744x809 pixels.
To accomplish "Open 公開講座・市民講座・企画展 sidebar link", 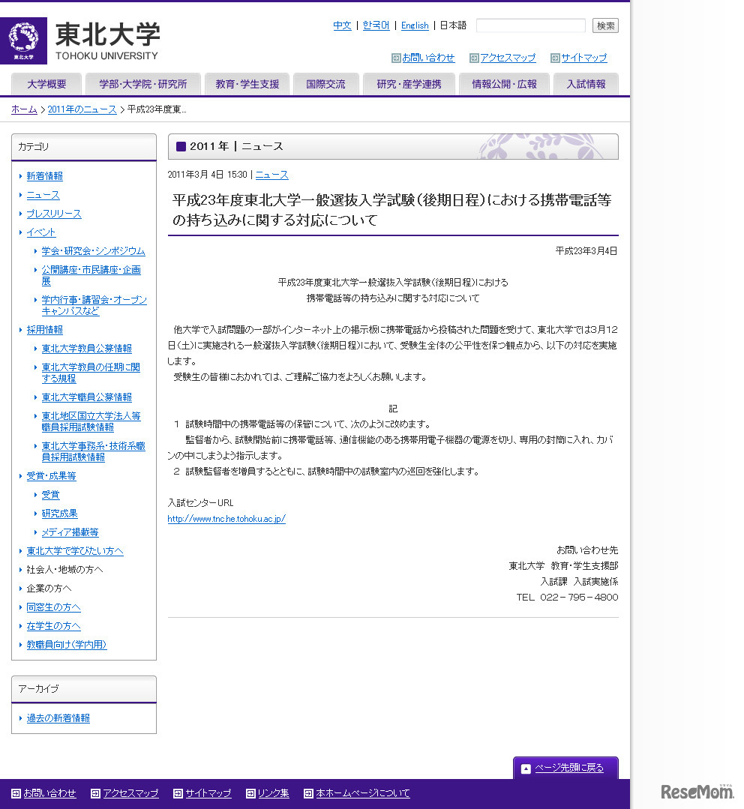I will (91, 275).
